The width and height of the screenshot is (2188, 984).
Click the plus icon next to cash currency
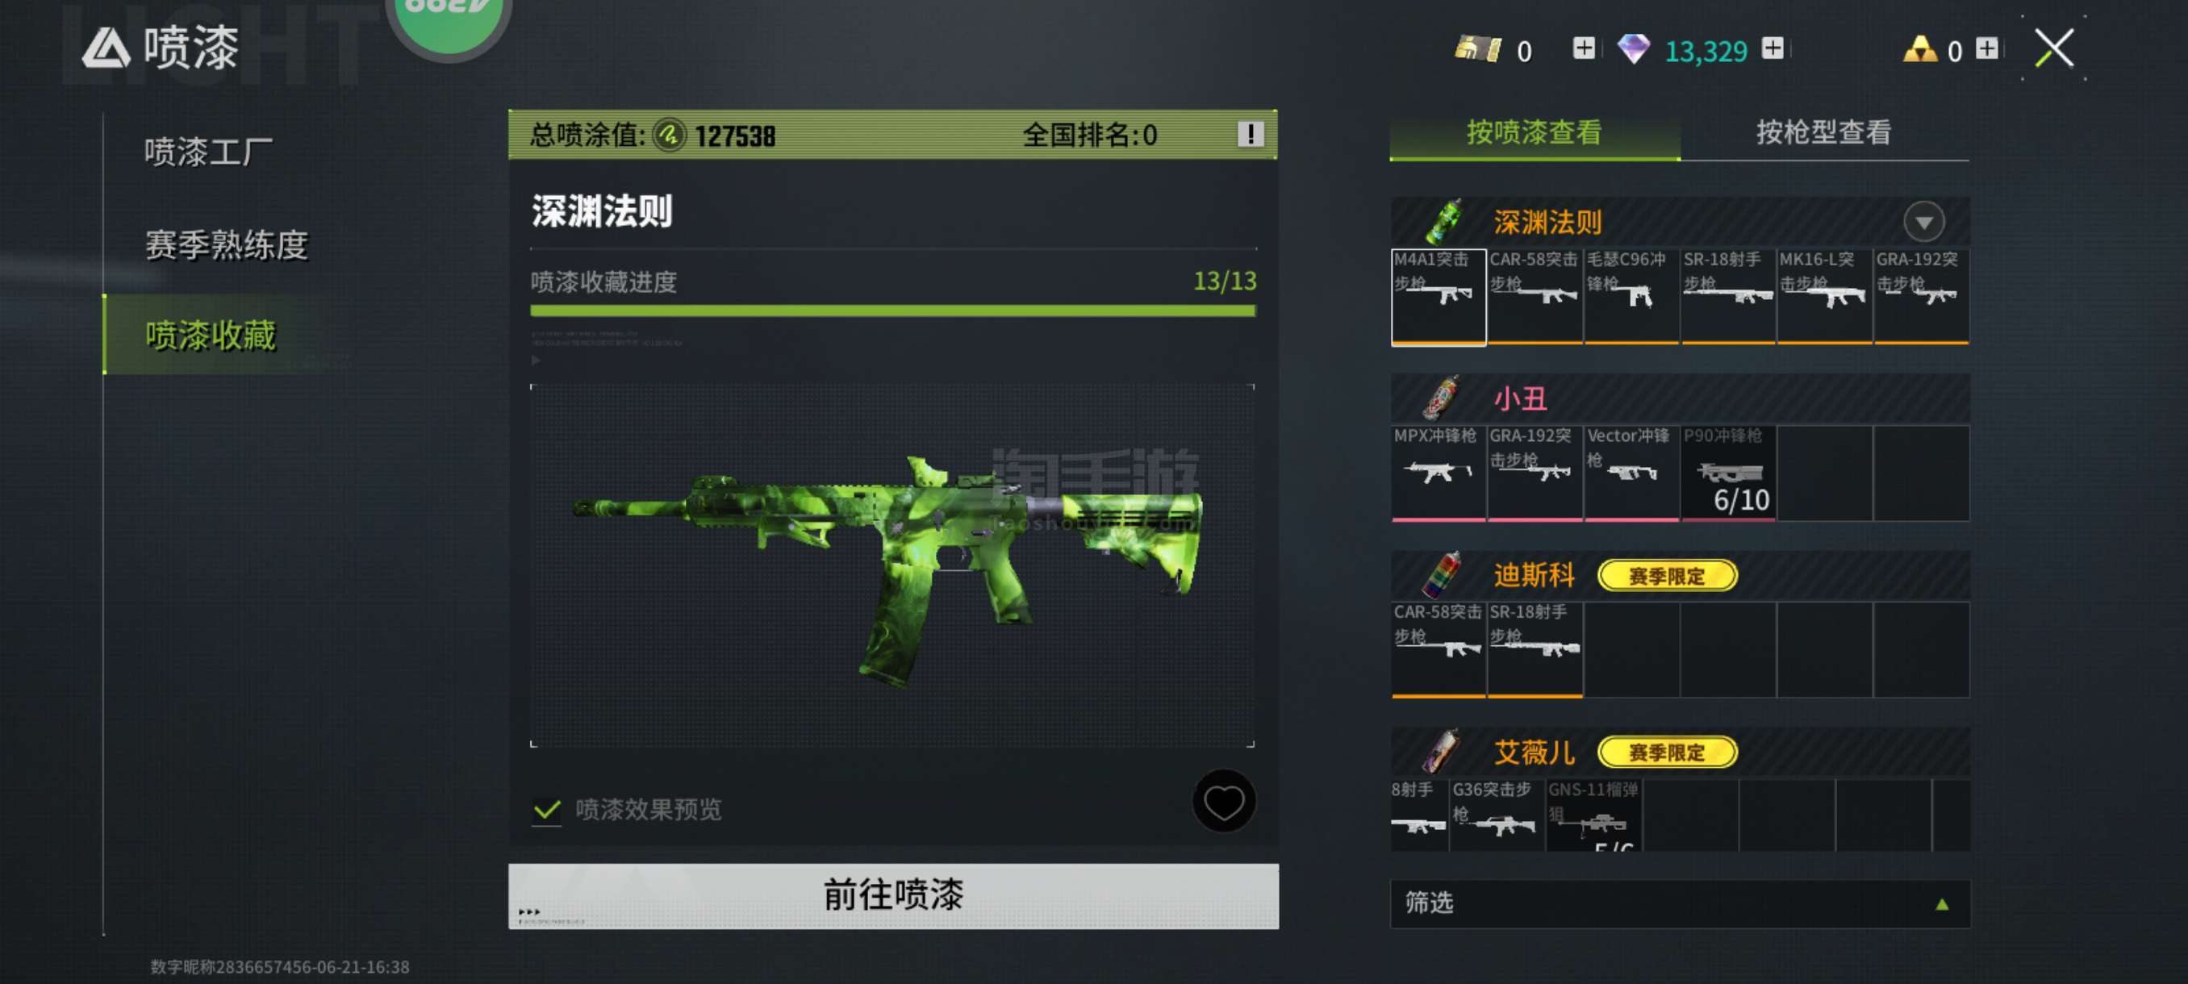[1583, 48]
